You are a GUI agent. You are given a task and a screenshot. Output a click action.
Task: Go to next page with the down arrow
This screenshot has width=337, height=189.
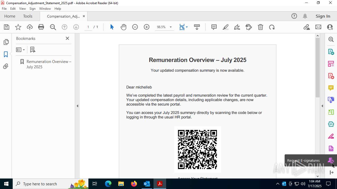pyautogui.click(x=76, y=27)
